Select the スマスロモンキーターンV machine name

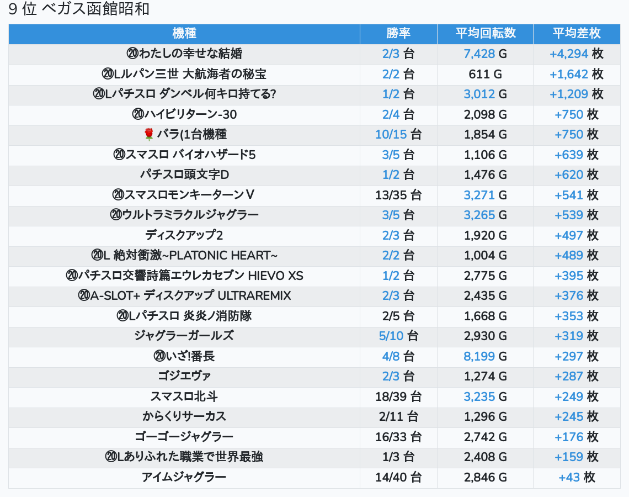coord(183,195)
